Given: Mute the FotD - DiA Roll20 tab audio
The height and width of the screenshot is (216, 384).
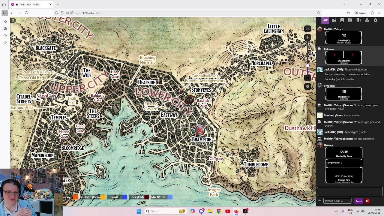Looking at the screenshot, I should pyautogui.click(x=17, y=4).
